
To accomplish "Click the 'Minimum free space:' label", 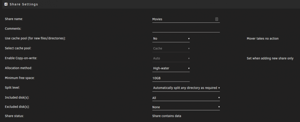I will click(x=20, y=78).
